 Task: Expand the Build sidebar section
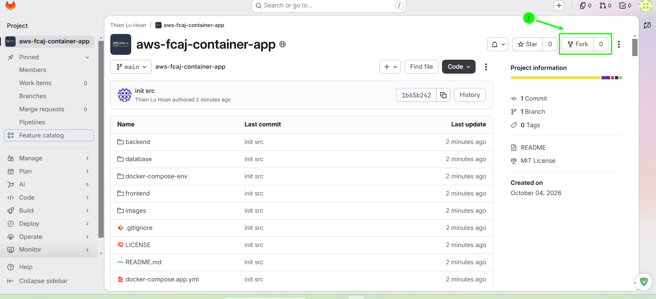tap(49, 211)
